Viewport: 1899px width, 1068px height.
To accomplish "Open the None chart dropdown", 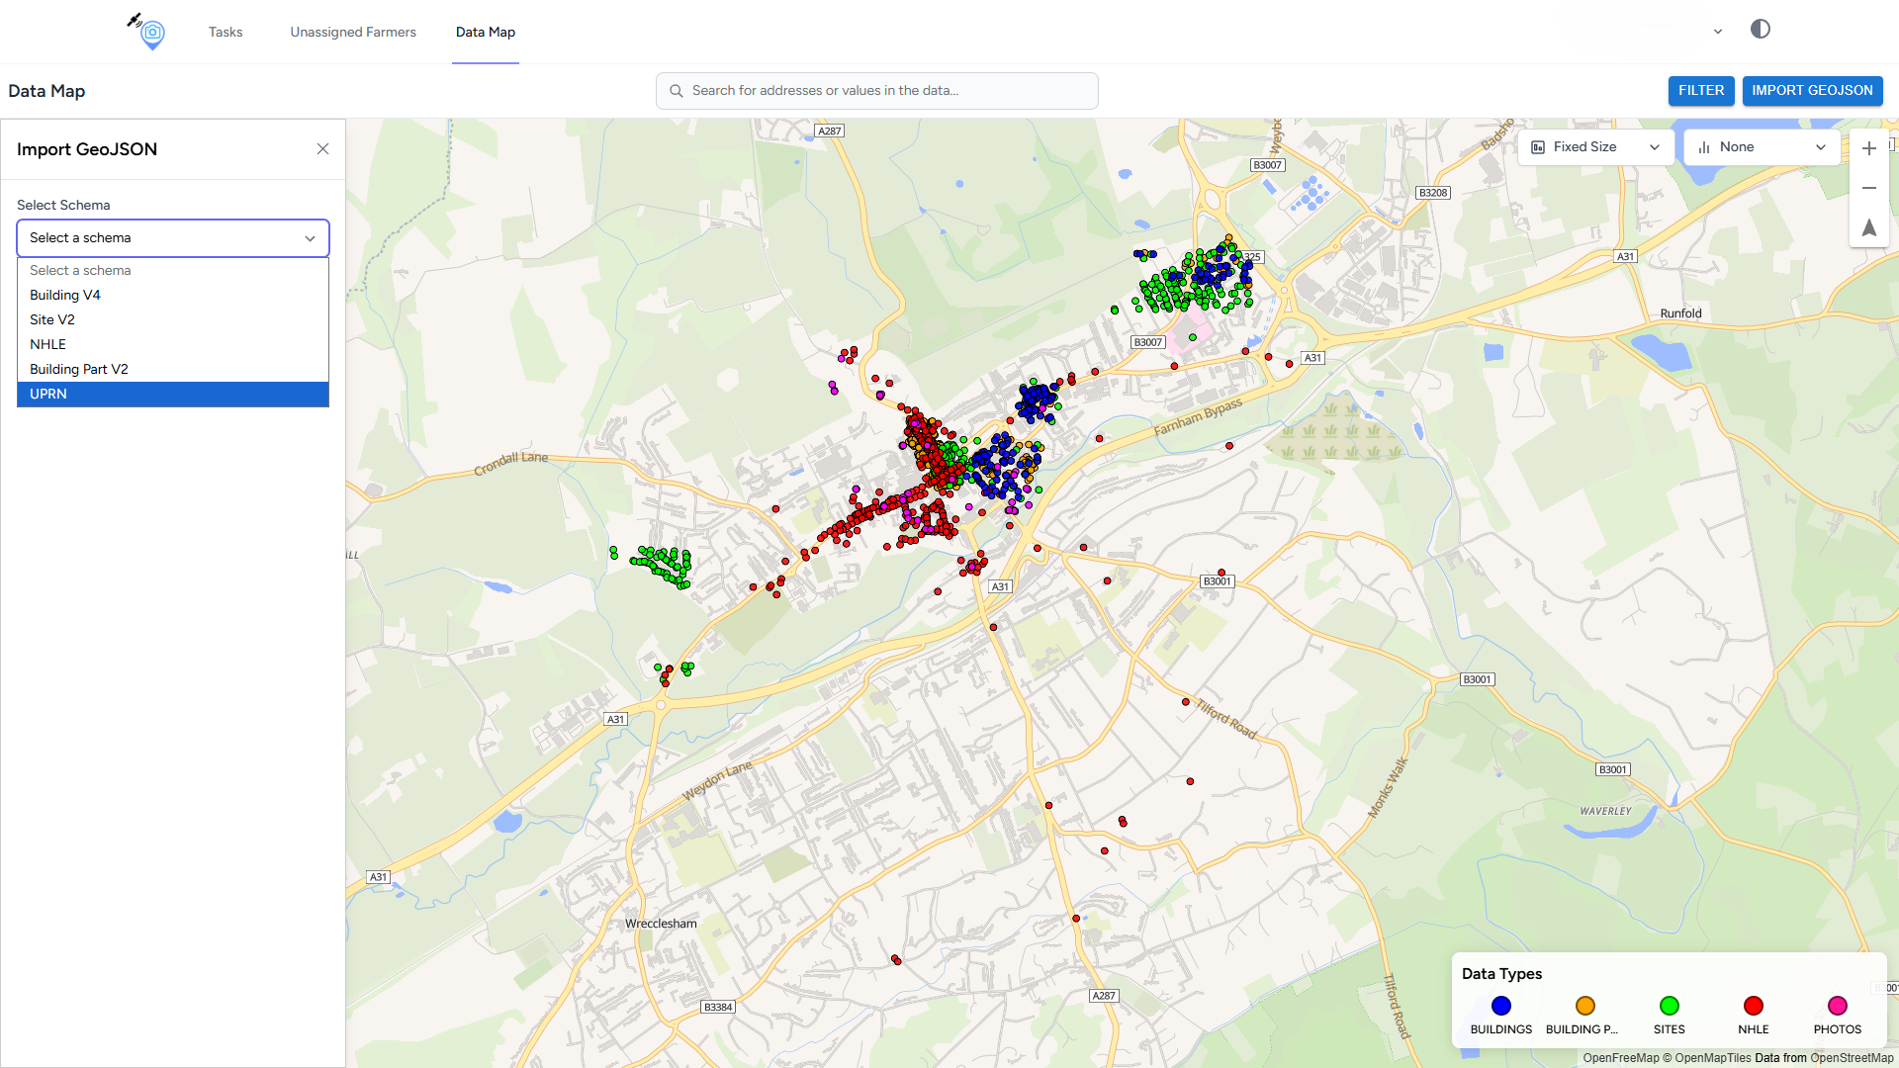I will coord(1761,147).
